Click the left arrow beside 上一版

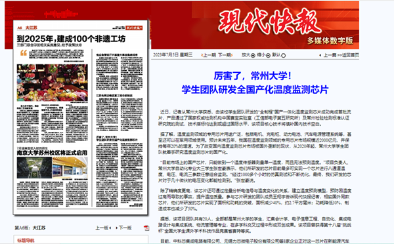tap(110, 228)
